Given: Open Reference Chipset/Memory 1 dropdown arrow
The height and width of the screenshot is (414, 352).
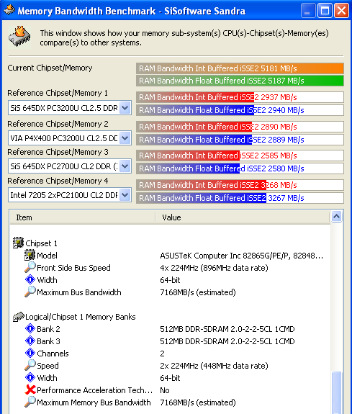Looking at the screenshot, I should tap(125, 108).
